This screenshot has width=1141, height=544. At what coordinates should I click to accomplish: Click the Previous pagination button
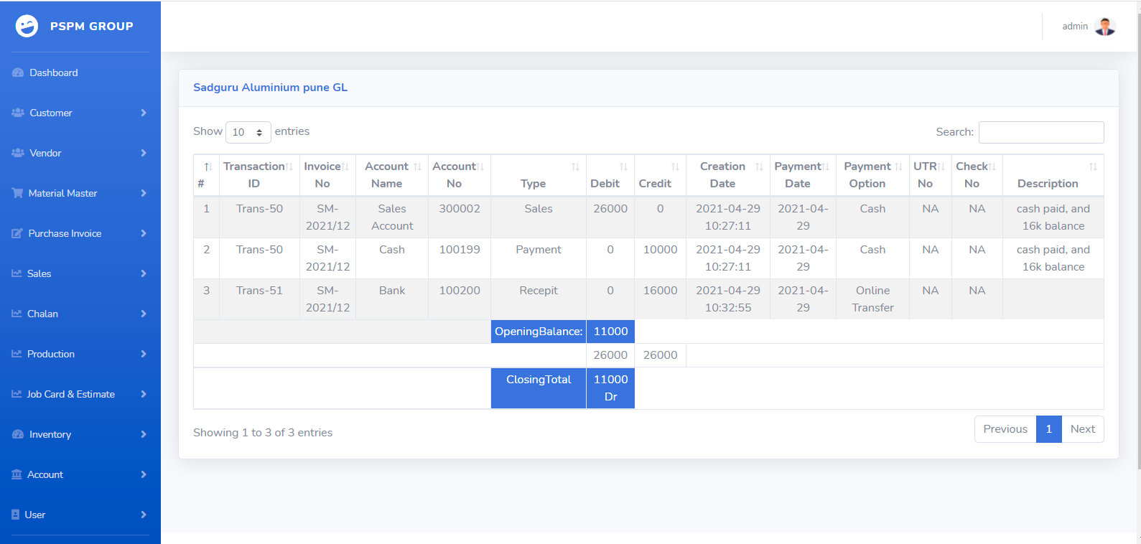point(1005,429)
